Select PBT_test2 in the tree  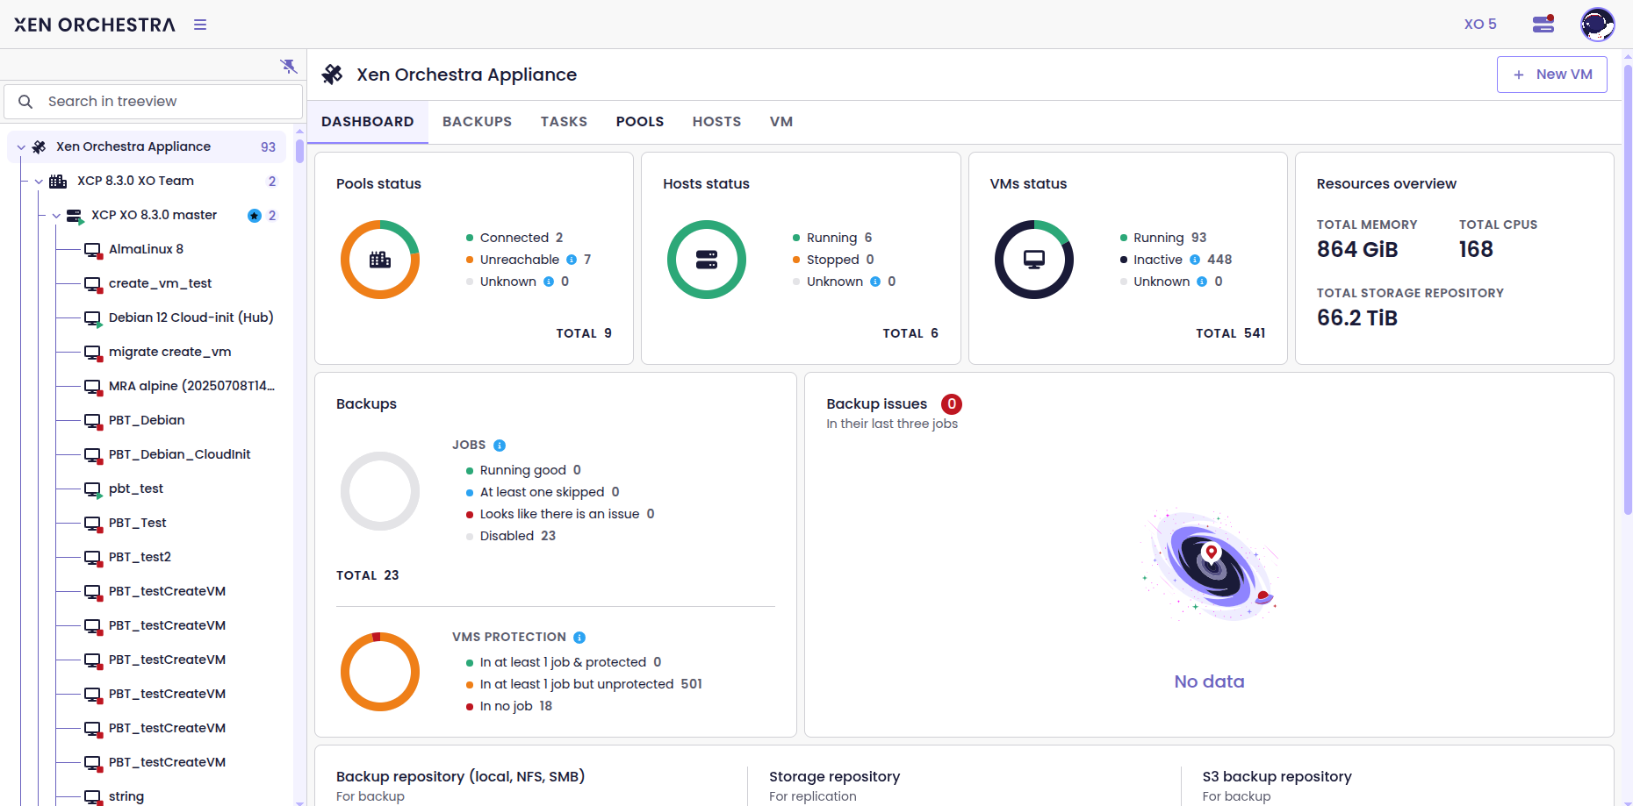[x=140, y=557]
